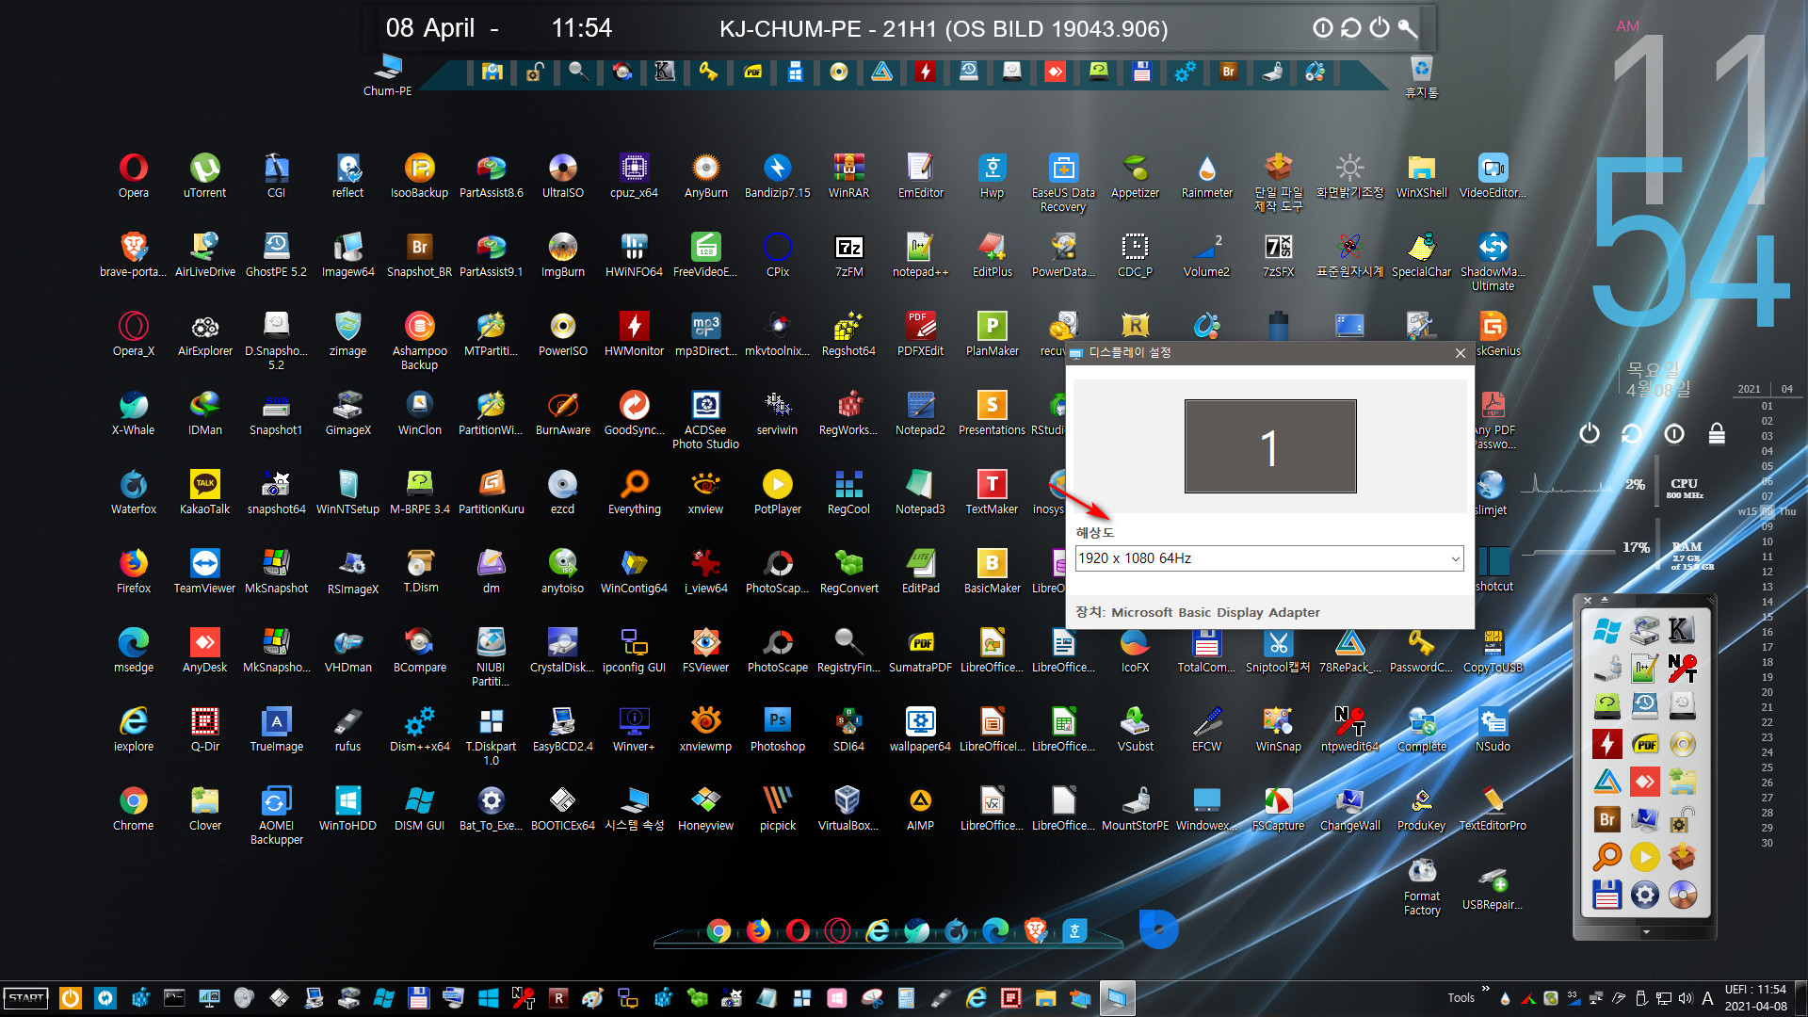1808x1017 pixels.
Task: Click the Br icon in top dock
Action: pyautogui.click(x=1228, y=72)
